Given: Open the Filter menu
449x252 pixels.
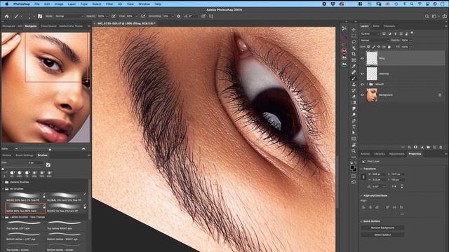Looking at the screenshot, I should [109, 4].
